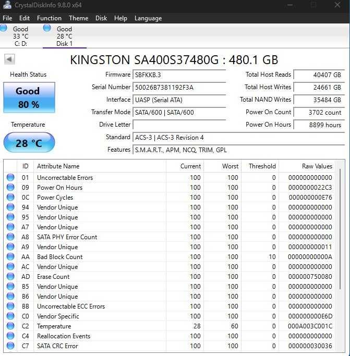Click Total NAND Writes value 35484 GB
This screenshot has width=350, height=356.
tap(319, 100)
